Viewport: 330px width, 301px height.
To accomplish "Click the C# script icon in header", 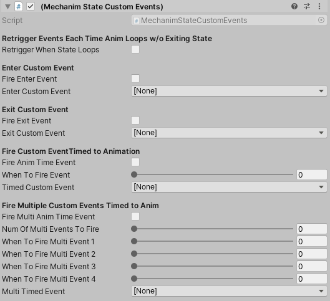I will tap(19, 7).
